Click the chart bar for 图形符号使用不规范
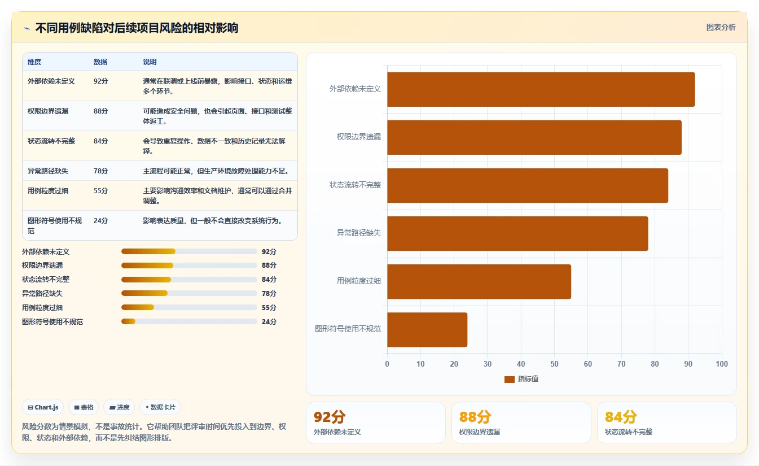 (x=427, y=329)
